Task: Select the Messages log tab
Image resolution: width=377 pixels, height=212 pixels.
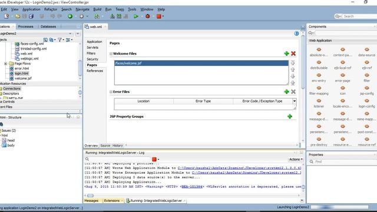Action: tap(91, 200)
